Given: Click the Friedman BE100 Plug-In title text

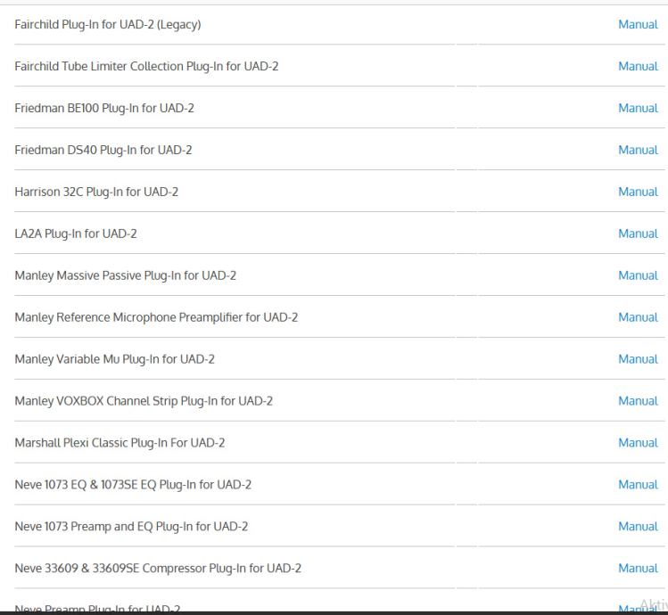Looking at the screenshot, I should click(x=104, y=108).
